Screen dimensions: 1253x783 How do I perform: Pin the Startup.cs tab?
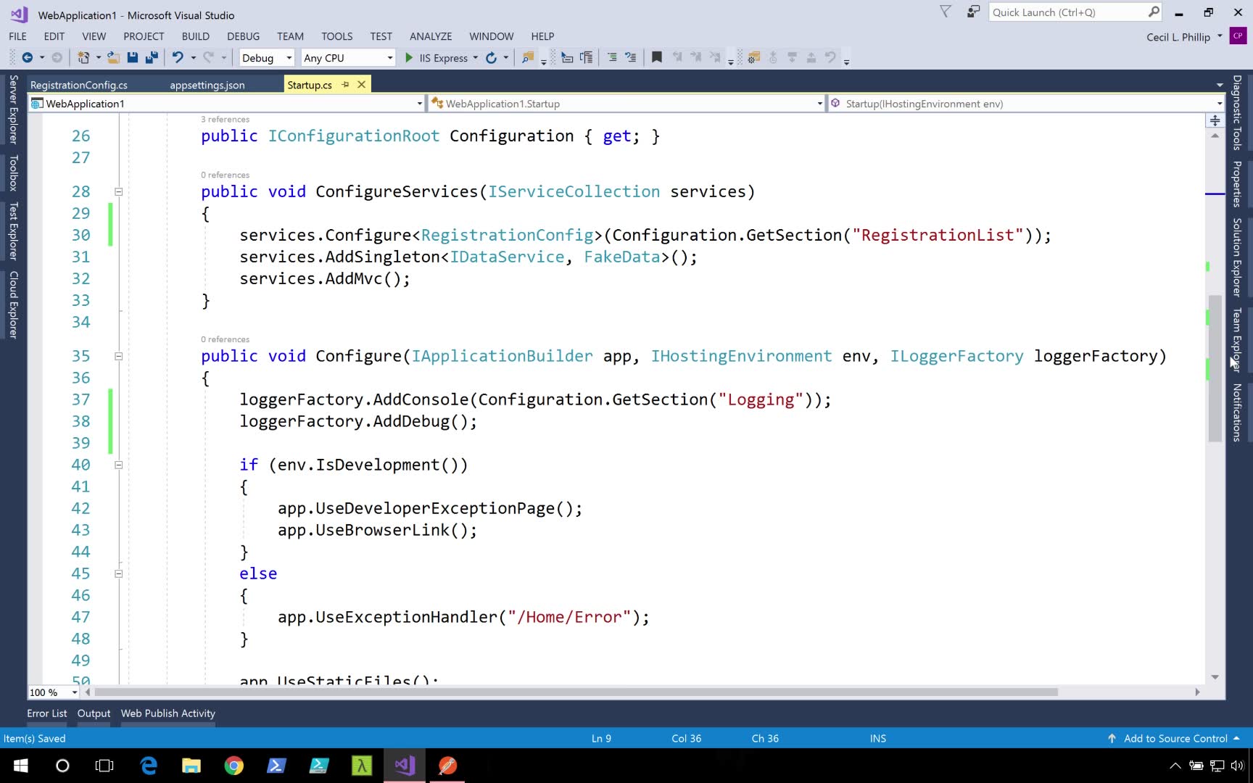pos(346,85)
